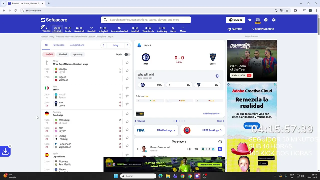The height and width of the screenshot is (180, 320).
Task: Star the Africa Cup of Nations competition
Action: pos(127,62)
